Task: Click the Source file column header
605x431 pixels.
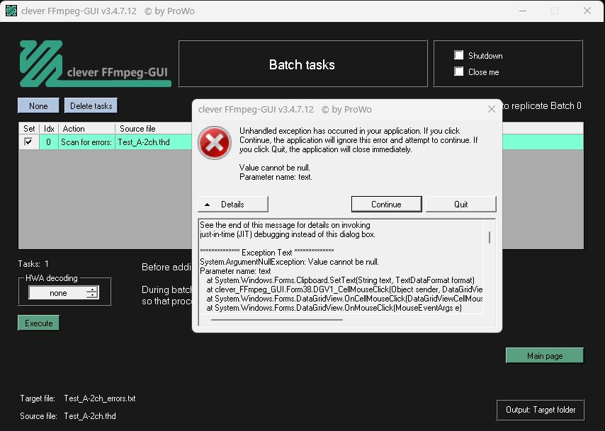Action: tap(154, 128)
